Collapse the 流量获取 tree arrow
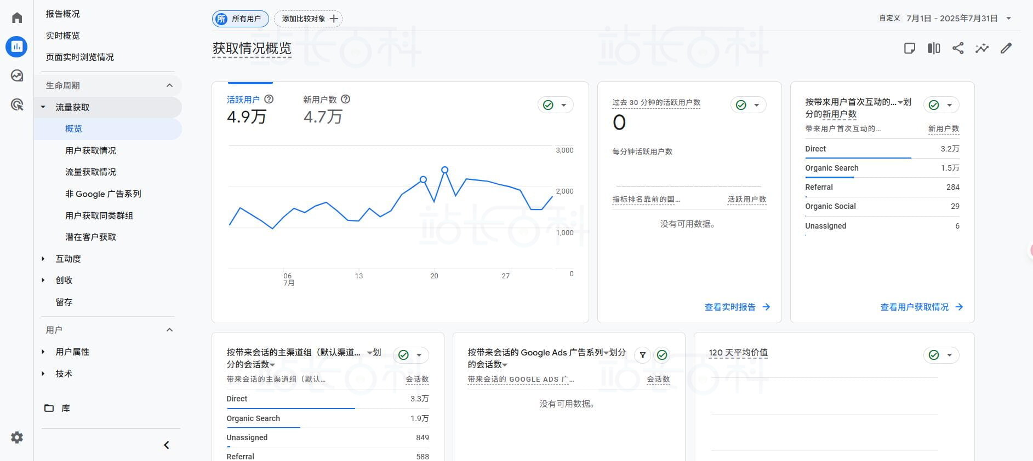Screen dimensions: 1033x461 click(x=43, y=107)
